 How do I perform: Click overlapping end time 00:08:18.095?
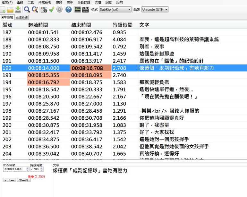coord(90,75)
